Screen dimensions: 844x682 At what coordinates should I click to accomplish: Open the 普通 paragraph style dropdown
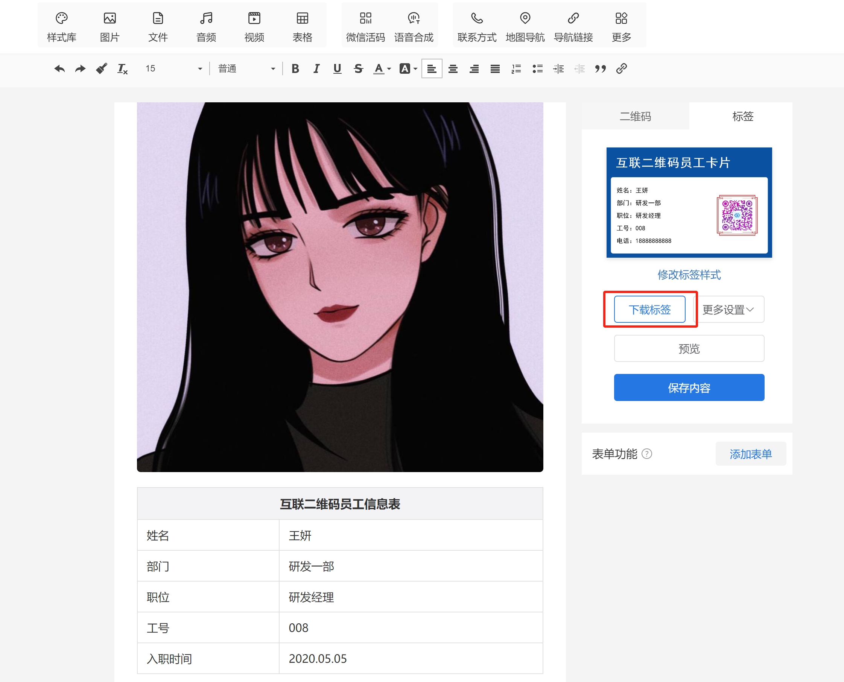pos(246,69)
